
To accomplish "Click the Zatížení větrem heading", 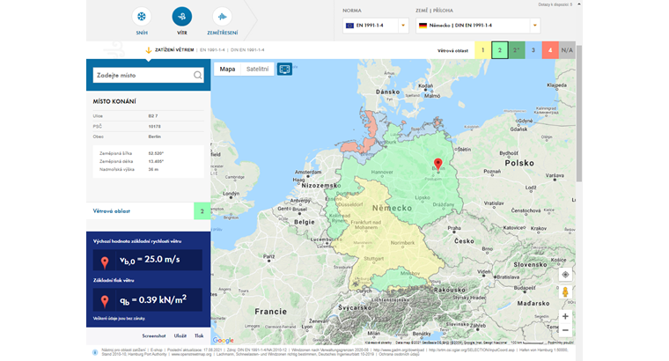I will pyautogui.click(x=174, y=50).
